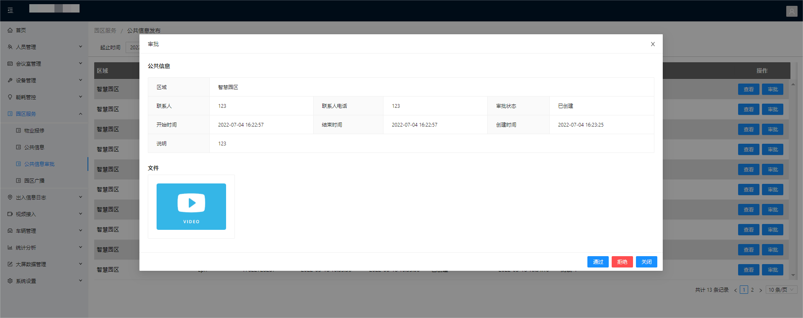Reject with the 拒绝 button
This screenshot has height=318, width=803.
tap(622, 262)
